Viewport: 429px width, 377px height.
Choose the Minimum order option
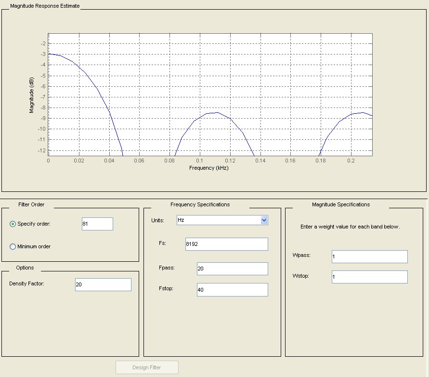[13, 247]
